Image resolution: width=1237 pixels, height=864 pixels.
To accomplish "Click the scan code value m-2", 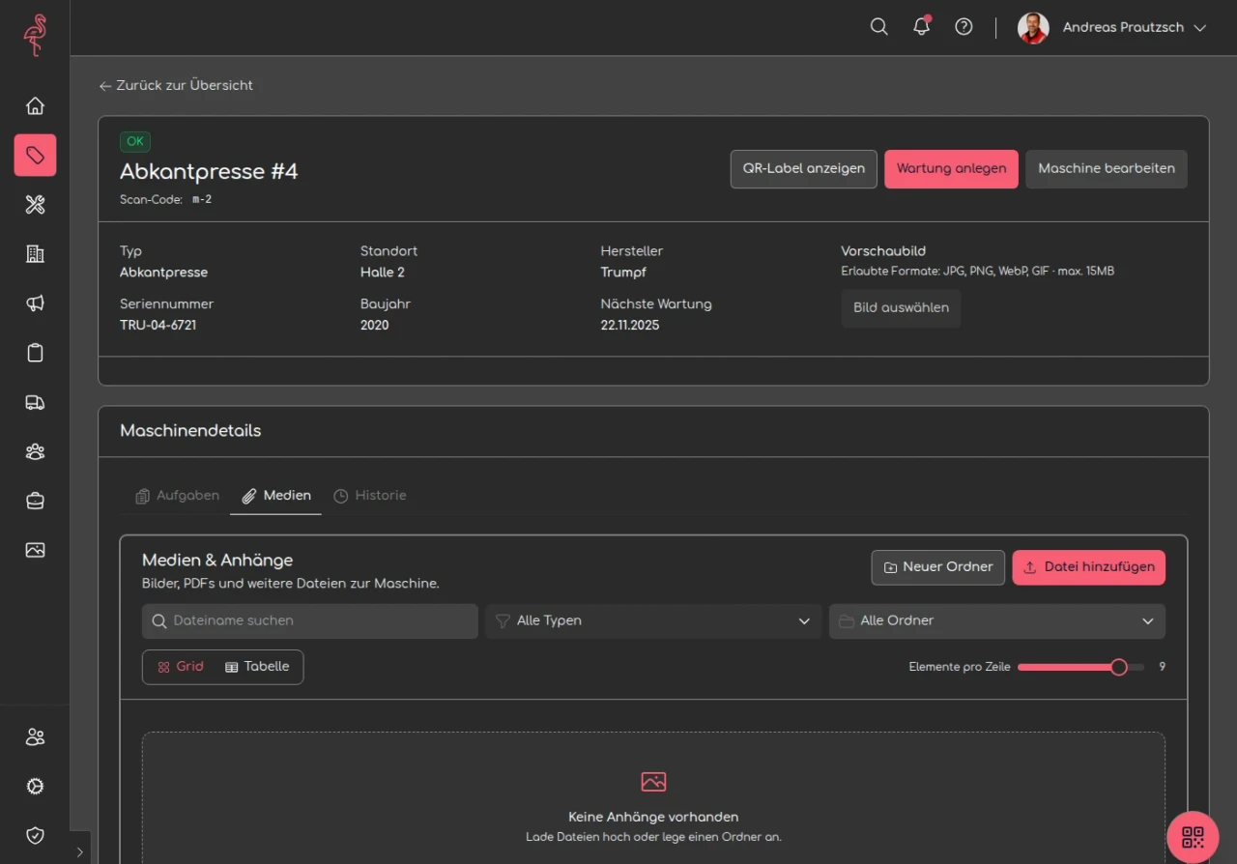I will click(201, 200).
